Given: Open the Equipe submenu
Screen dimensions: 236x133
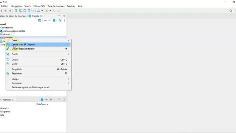Looking at the screenshot, I should click(38, 79).
